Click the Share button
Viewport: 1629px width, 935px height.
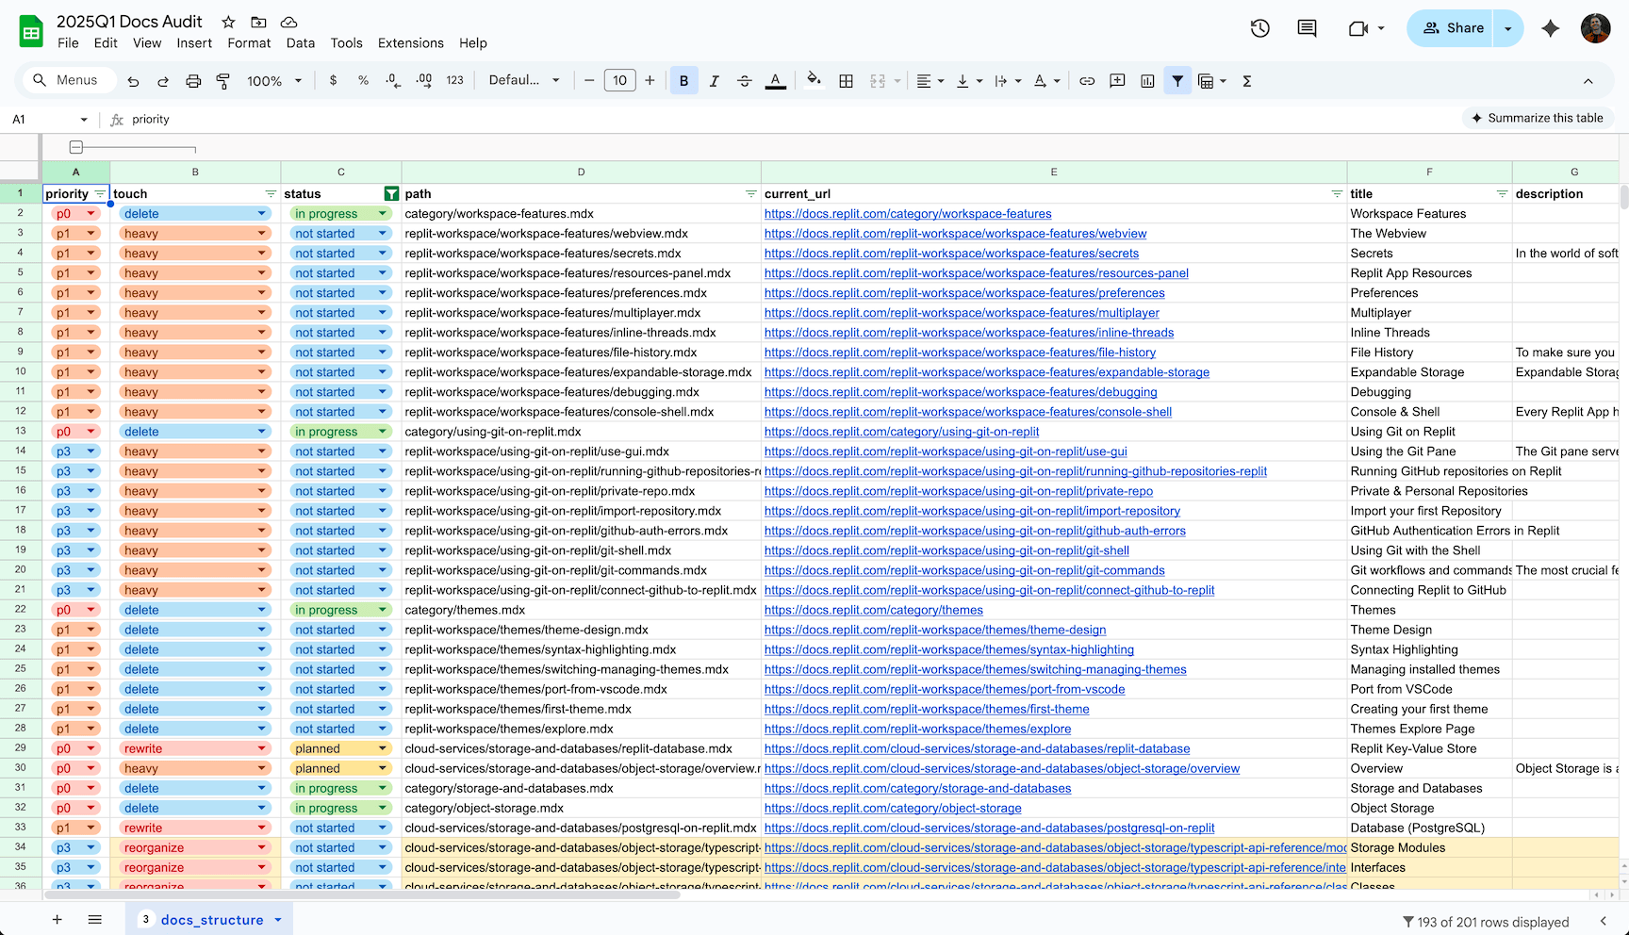point(1453,28)
